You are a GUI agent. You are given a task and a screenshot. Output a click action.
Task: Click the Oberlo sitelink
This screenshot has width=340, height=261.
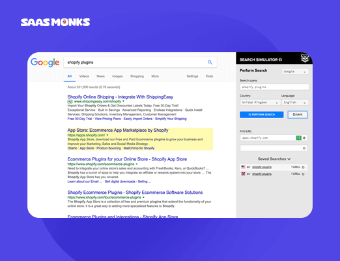click(x=72, y=148)
